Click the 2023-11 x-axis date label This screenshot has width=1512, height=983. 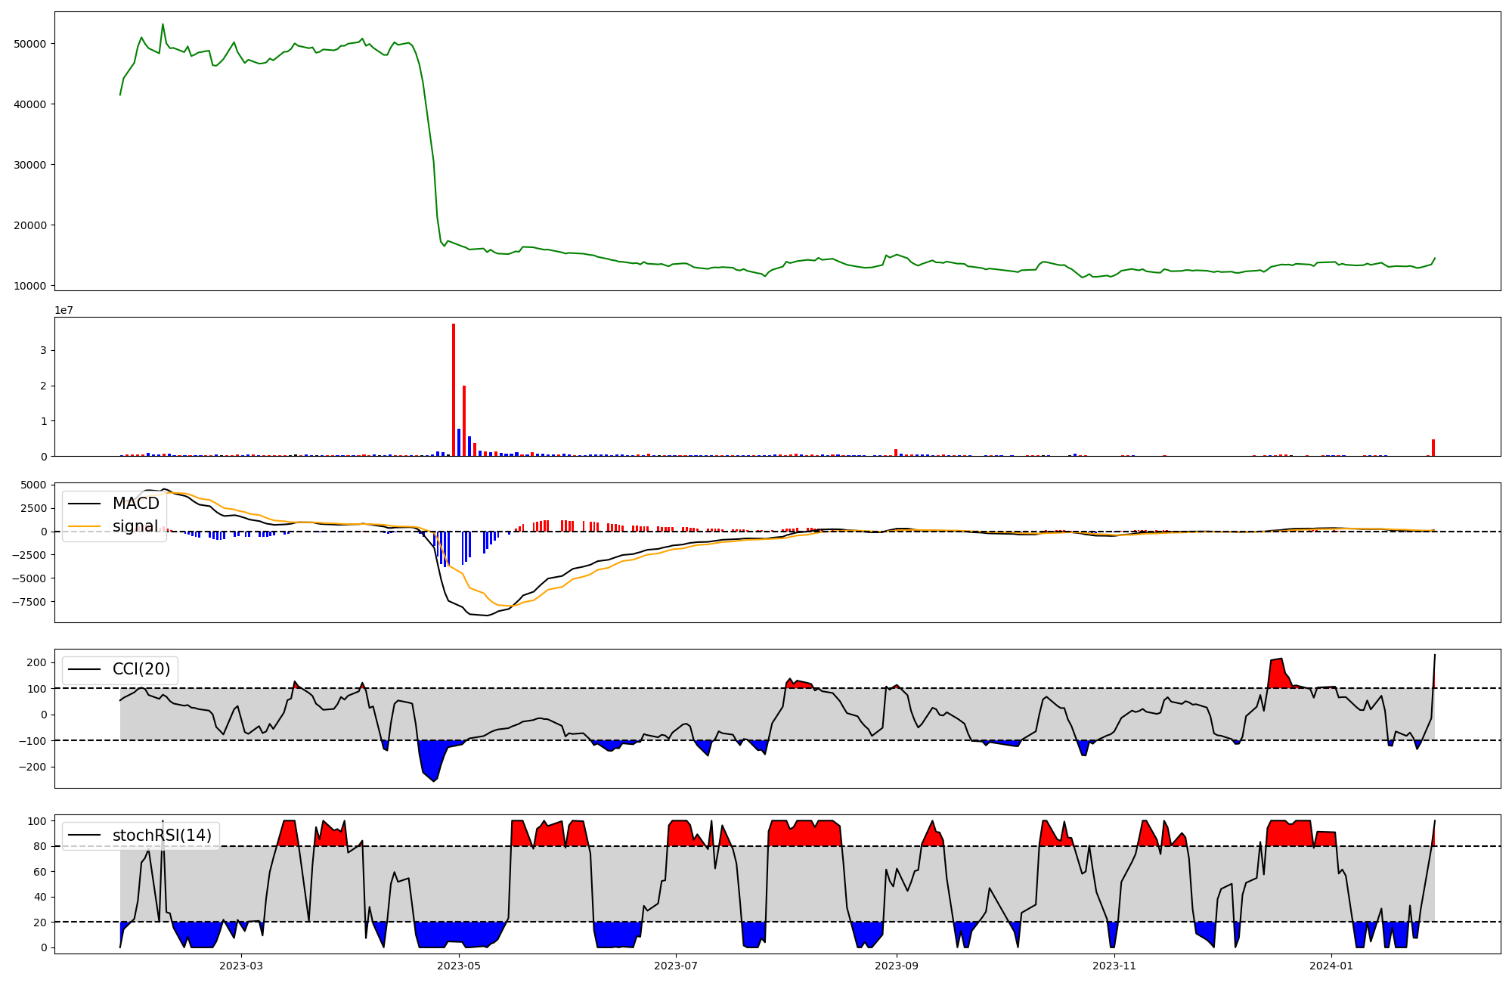tap(1114, 966)
